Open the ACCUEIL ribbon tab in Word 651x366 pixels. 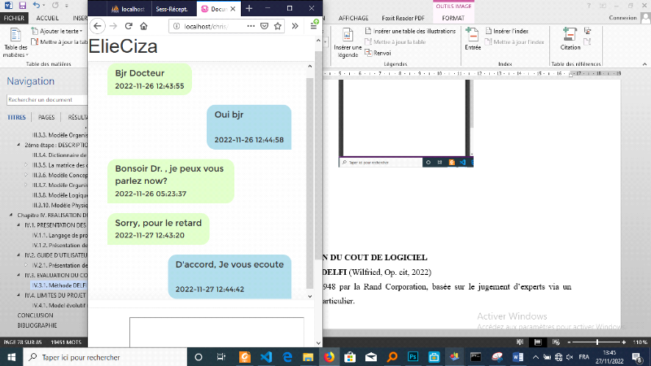(47, 18)
